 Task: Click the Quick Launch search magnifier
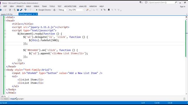[x=176, y=2]
